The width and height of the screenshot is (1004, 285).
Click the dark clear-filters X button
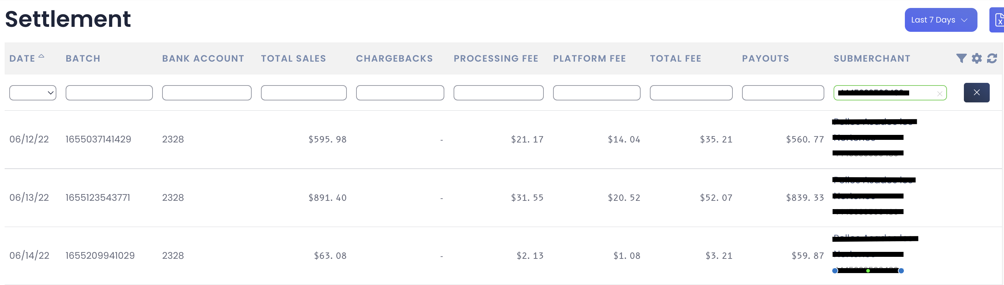pyautogui.click(x=976, y=93)
